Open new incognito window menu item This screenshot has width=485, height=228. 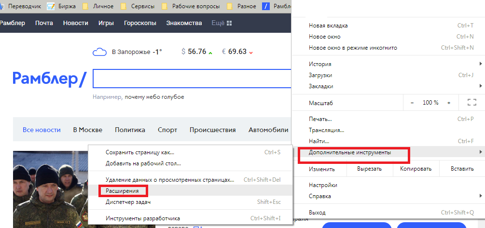point(388,48)
